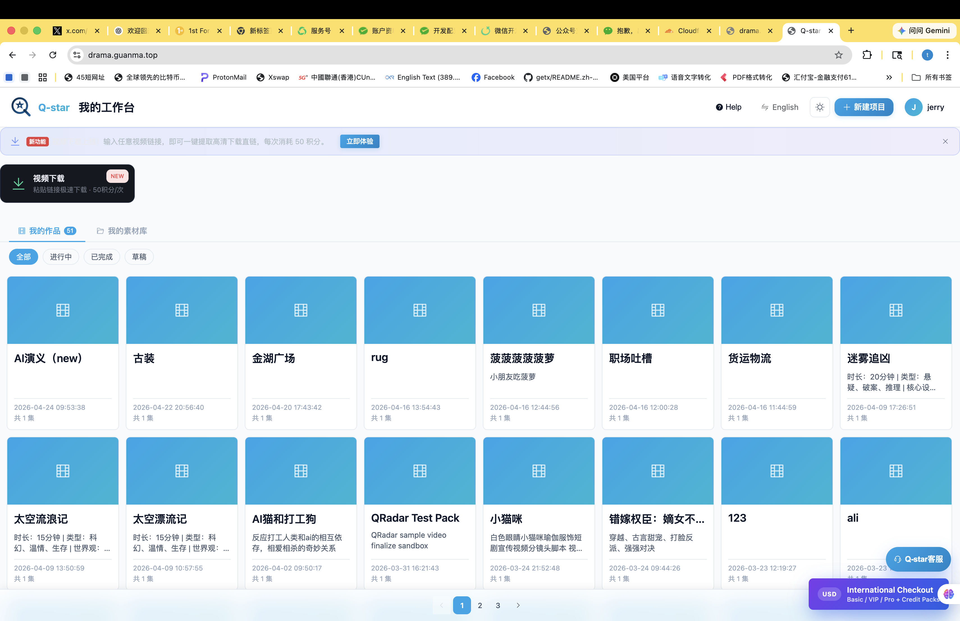Image resolution: width=960 pixels, height=621 pixels.
Task: Click the 职场吐槽 project title
Action: point(630,358)
